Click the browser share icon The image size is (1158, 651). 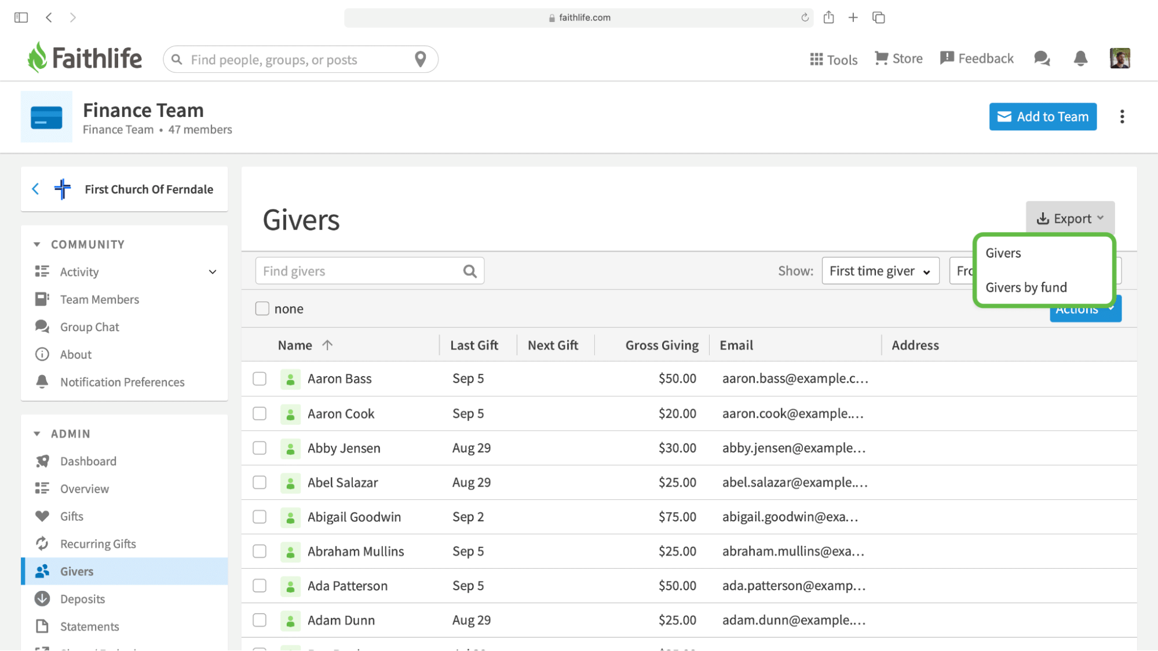(x=829, y=17)
